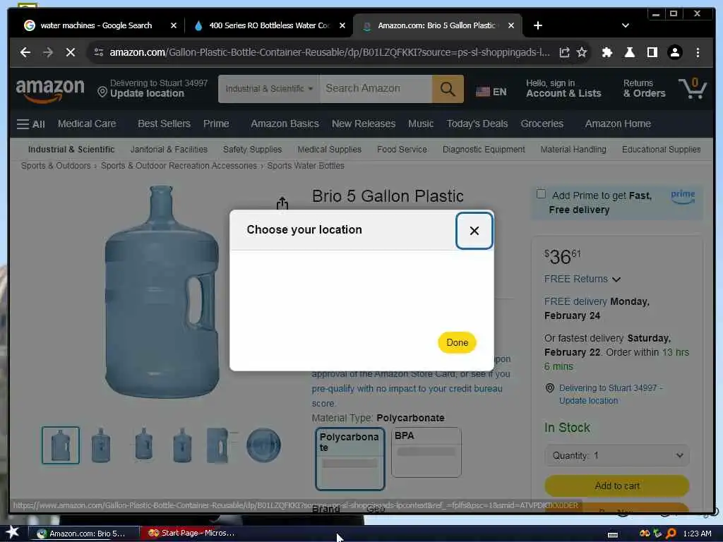Click the Add to cart button
The width and height of the screenshot is (723, 542).
click(617, 486)
